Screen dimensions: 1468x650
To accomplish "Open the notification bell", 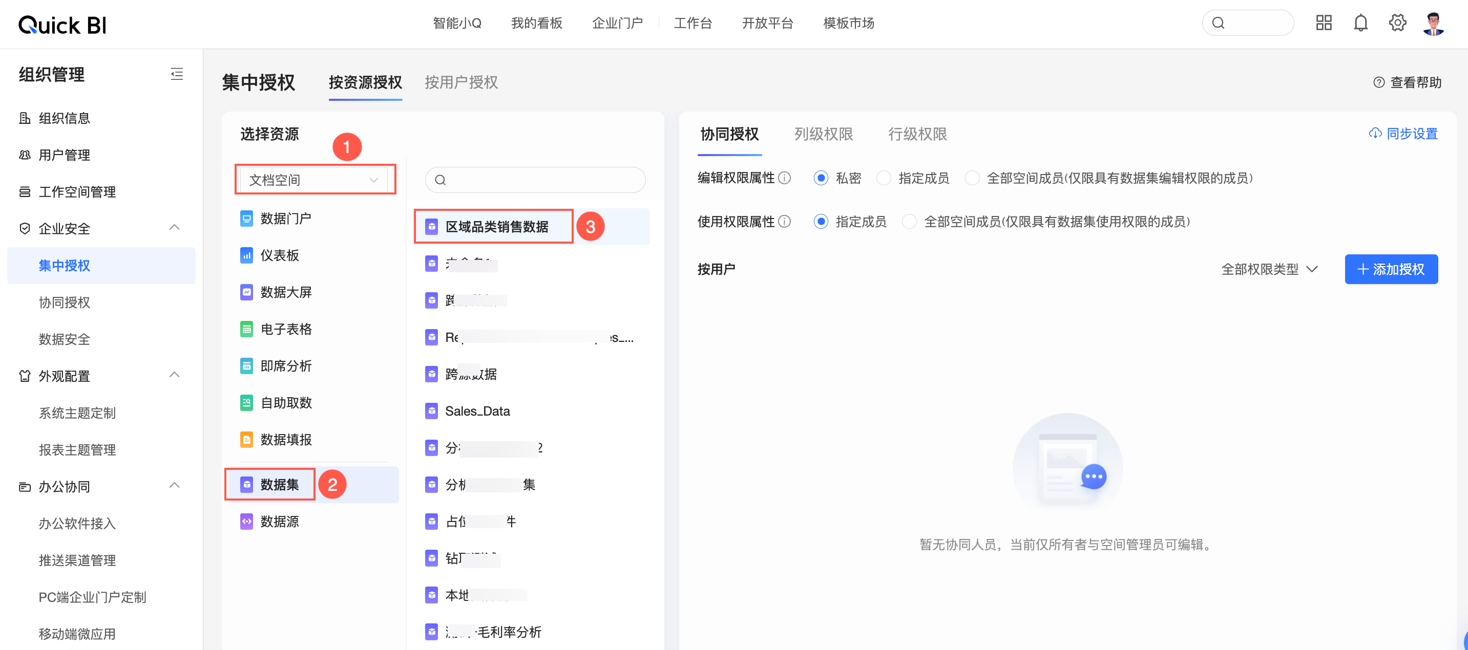I will [1360, 23].
